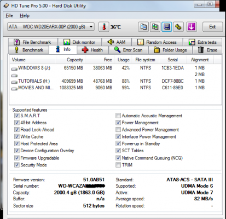The height and width of the screenshot is (219, 226).
Task: Click the 51.0AB51 firmware version value
Action: [94, 180]
